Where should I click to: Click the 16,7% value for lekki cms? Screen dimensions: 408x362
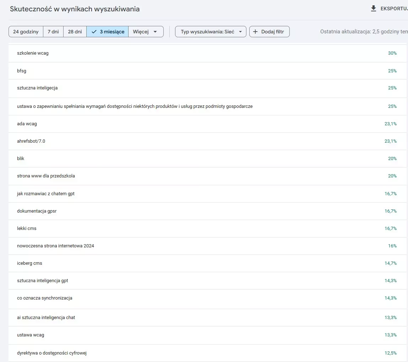391,229
